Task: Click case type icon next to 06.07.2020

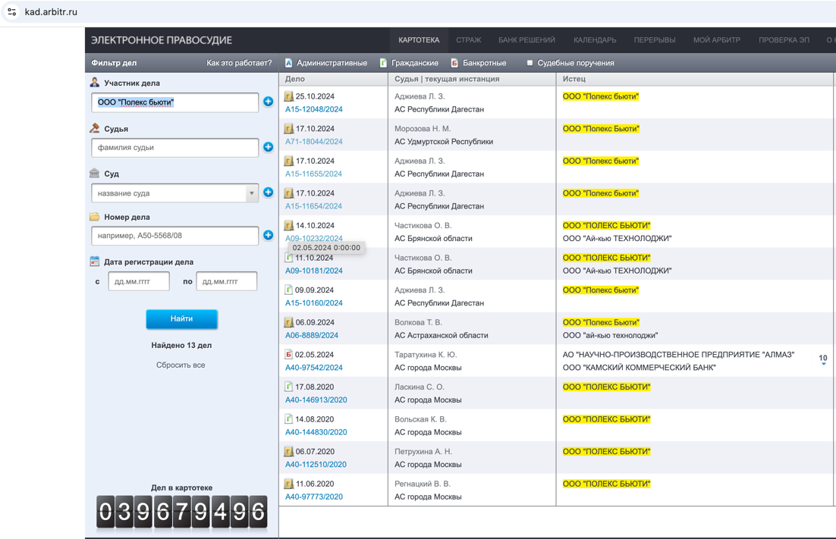Action: tap(289, 451)
